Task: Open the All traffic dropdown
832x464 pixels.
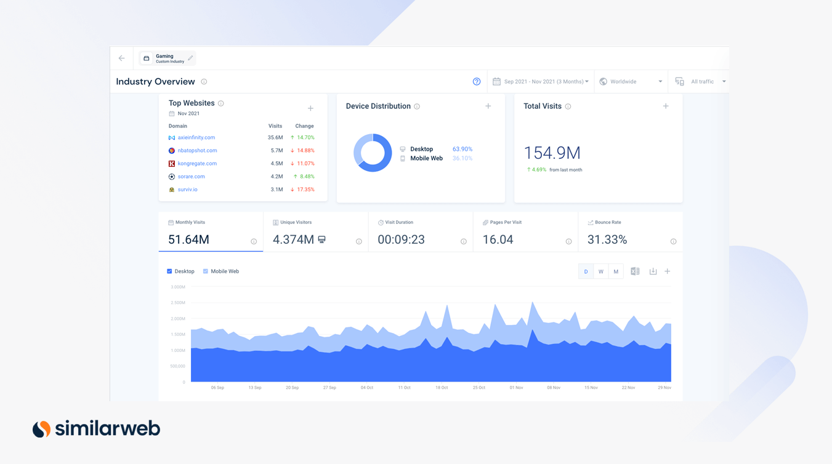Action: point(702,81)
